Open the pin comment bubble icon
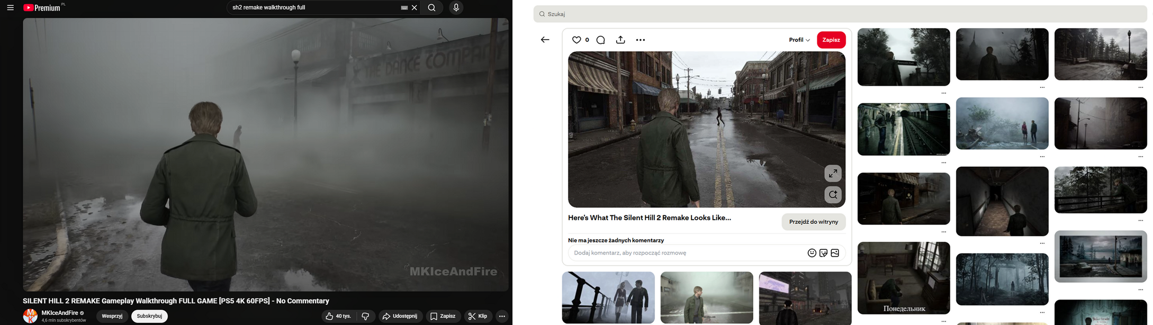1153x325 pixels. 600,40
